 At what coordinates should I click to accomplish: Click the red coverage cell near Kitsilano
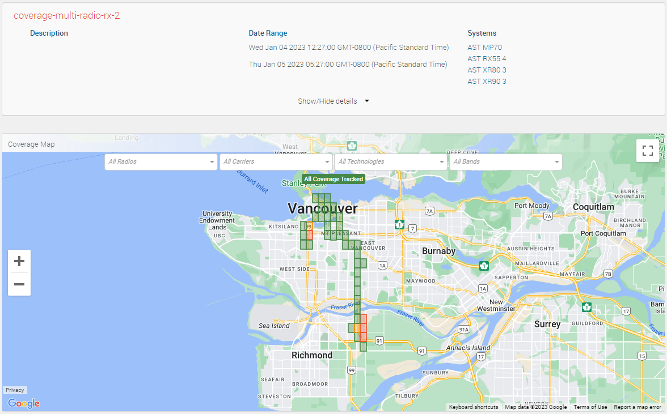309,234
